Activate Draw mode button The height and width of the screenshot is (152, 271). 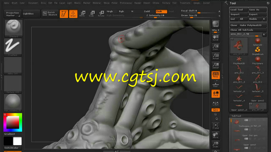[73, 14]
